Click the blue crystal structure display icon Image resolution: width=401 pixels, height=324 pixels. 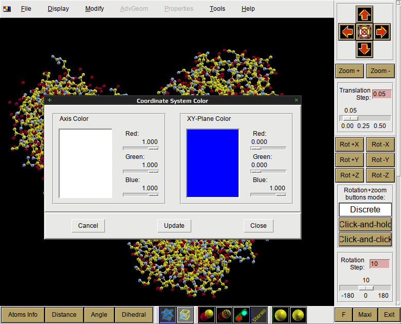tap(168, 315)
